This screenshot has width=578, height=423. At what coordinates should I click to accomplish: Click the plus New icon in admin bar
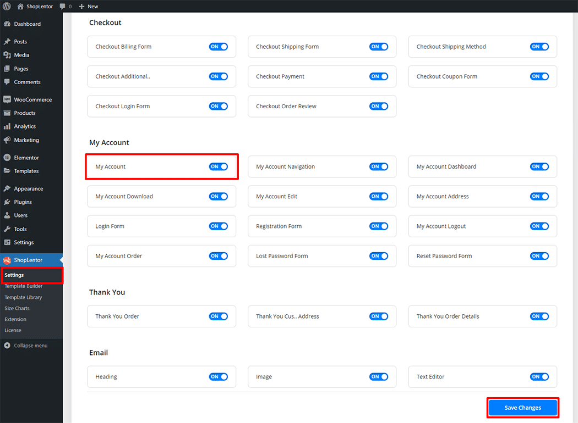82,6
